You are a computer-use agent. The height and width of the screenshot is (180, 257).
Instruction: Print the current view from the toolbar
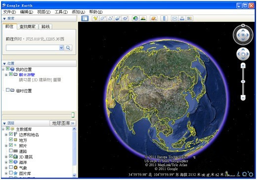182,18
